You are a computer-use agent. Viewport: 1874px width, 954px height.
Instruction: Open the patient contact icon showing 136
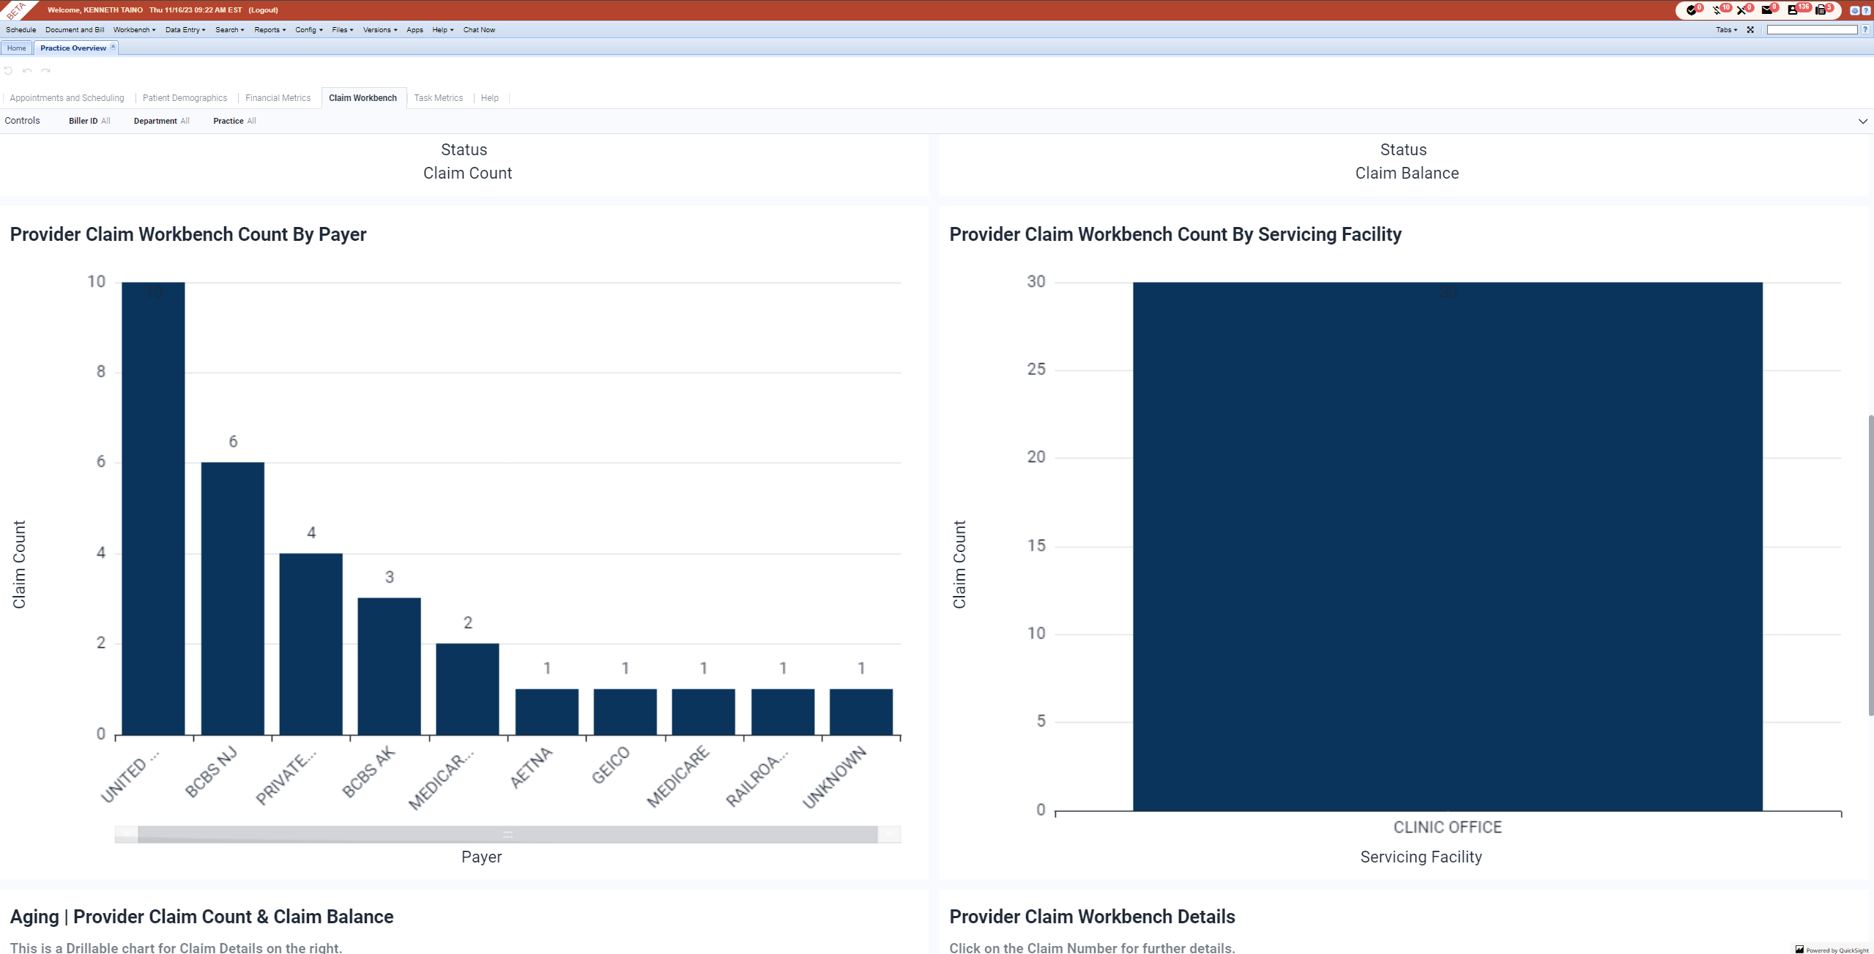[x=1792, y=10]
